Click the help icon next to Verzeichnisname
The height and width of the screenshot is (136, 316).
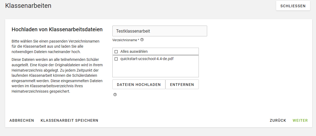point(142,40)
